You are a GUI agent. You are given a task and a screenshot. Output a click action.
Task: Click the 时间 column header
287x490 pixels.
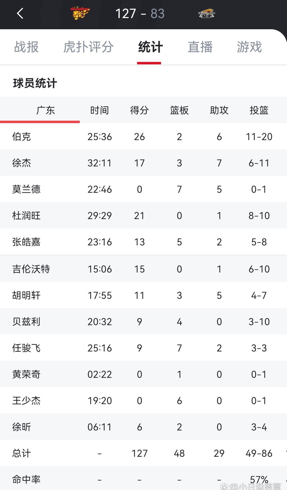(x=99, y=110)
